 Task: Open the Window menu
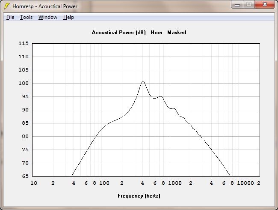click(x=48, y=17)
